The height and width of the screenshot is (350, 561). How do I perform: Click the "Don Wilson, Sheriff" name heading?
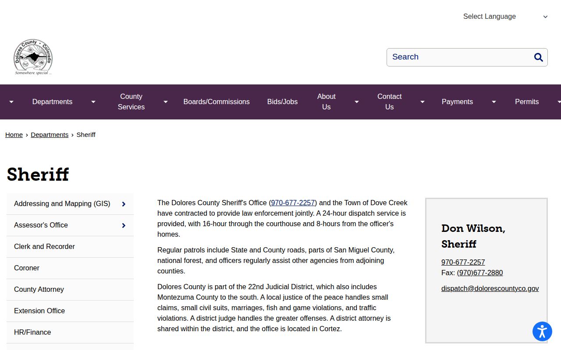click(x=473, y=236)
